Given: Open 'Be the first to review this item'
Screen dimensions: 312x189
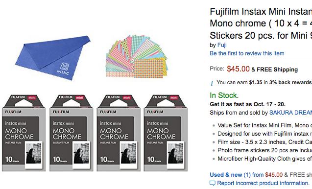Looking at the screenshot, I should (x=247, y=53).
